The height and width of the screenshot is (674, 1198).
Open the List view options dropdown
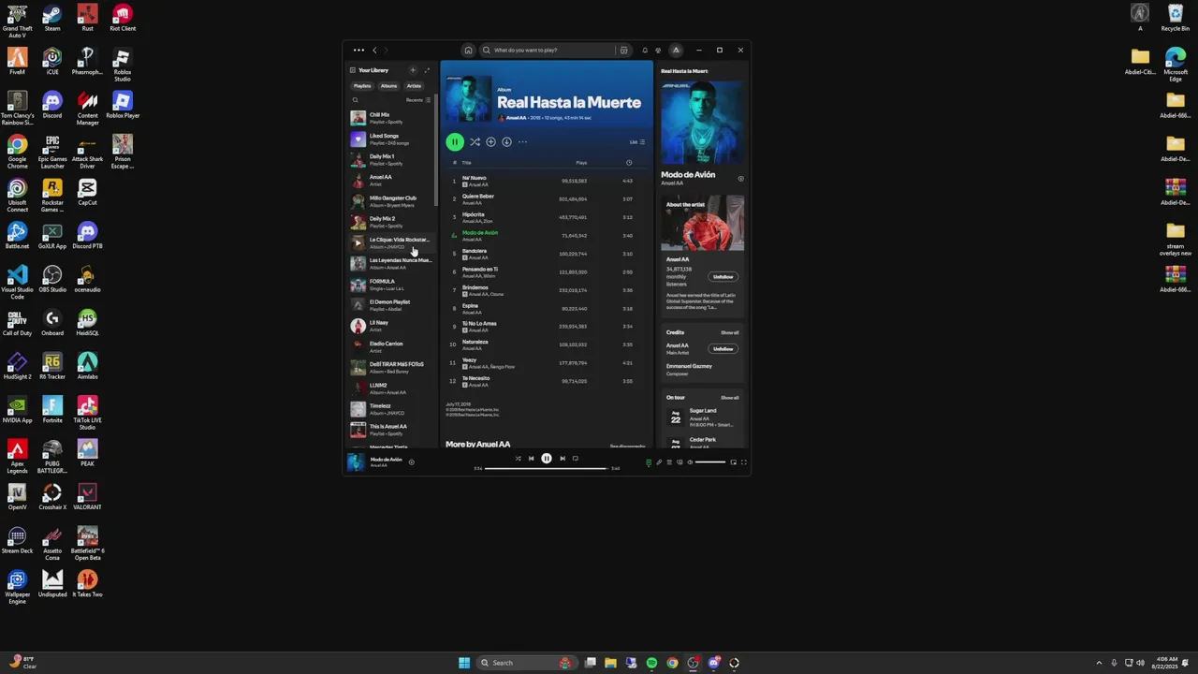637,142
